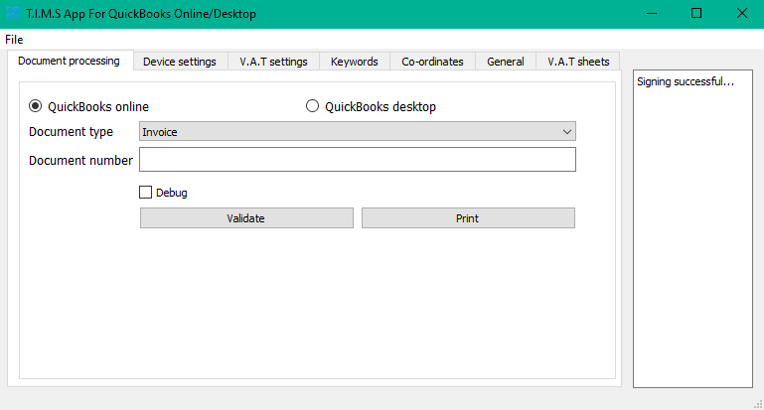This screenshot has height=410, width=764.
Task: Switch to the Keywords tab
Action: pyautogui.click(x=355, y=62)
